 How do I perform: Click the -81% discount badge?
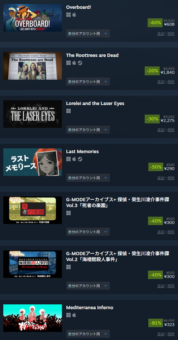(x=156, y=323)
